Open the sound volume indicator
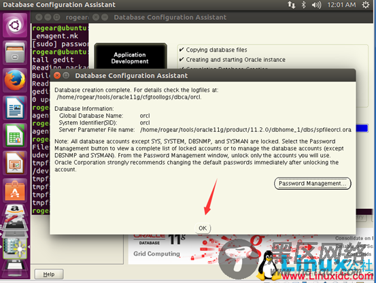 [316, 5]
